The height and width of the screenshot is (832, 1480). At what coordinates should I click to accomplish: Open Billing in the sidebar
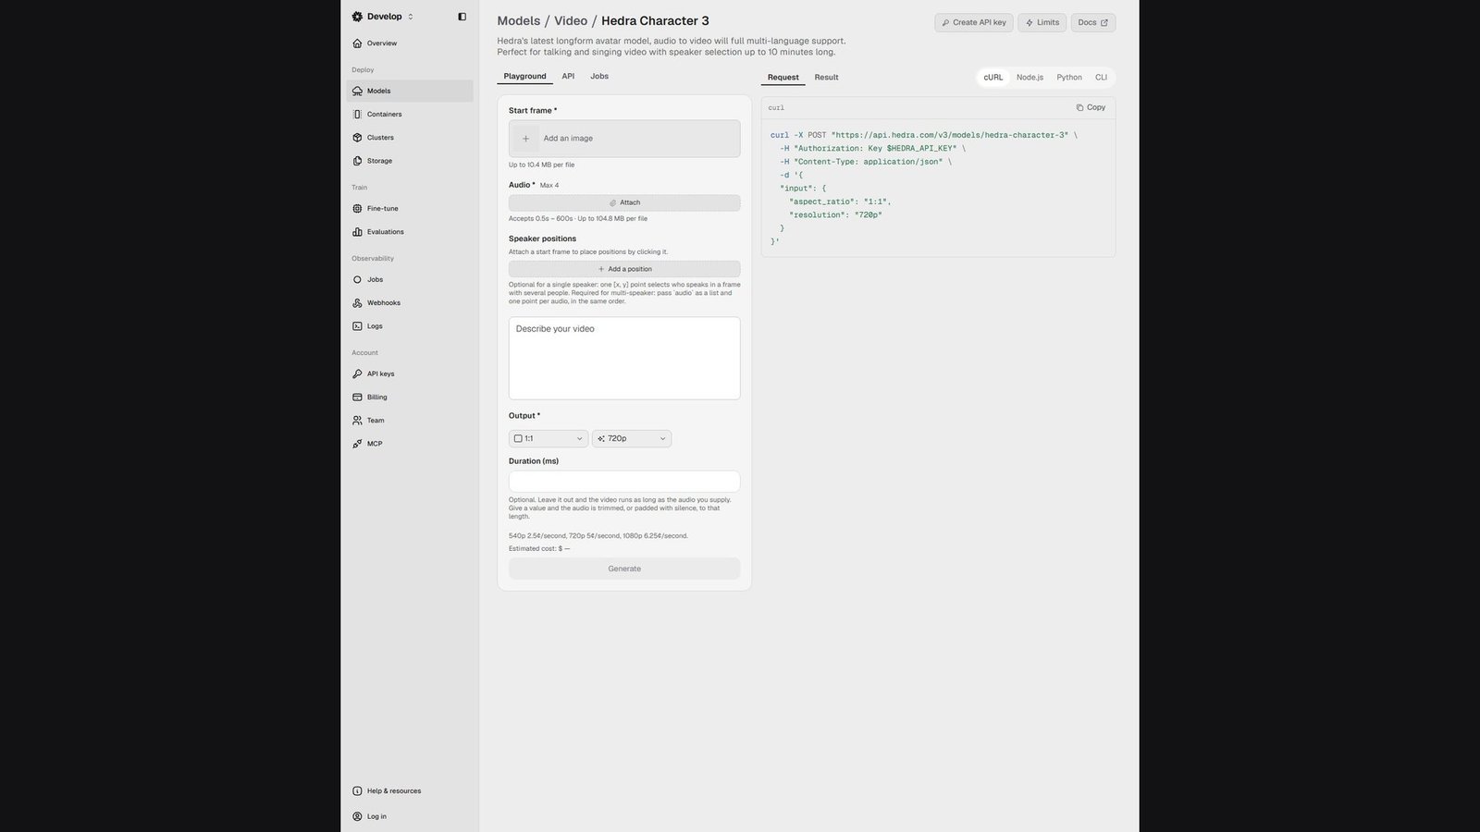[410, 398]
